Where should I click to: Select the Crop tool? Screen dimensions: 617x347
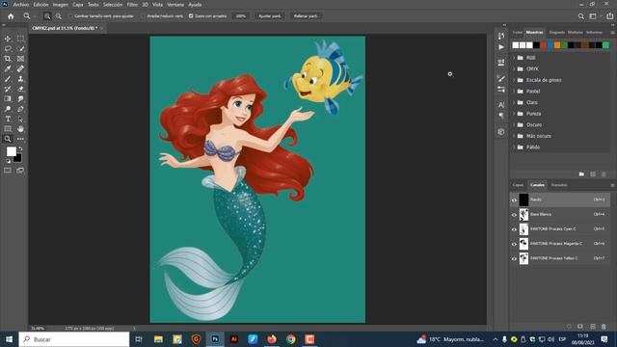click(8, 59)
